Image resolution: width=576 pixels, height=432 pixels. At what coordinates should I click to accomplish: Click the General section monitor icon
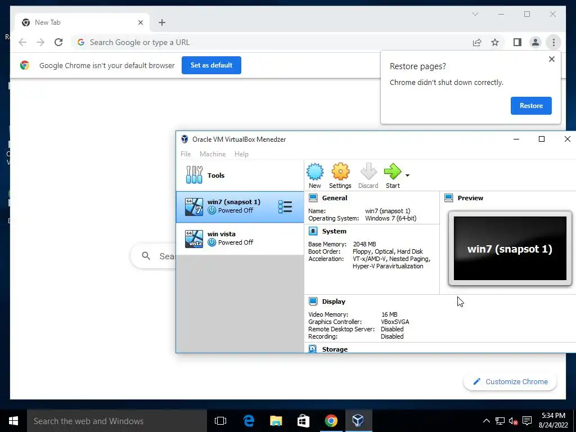313,198
